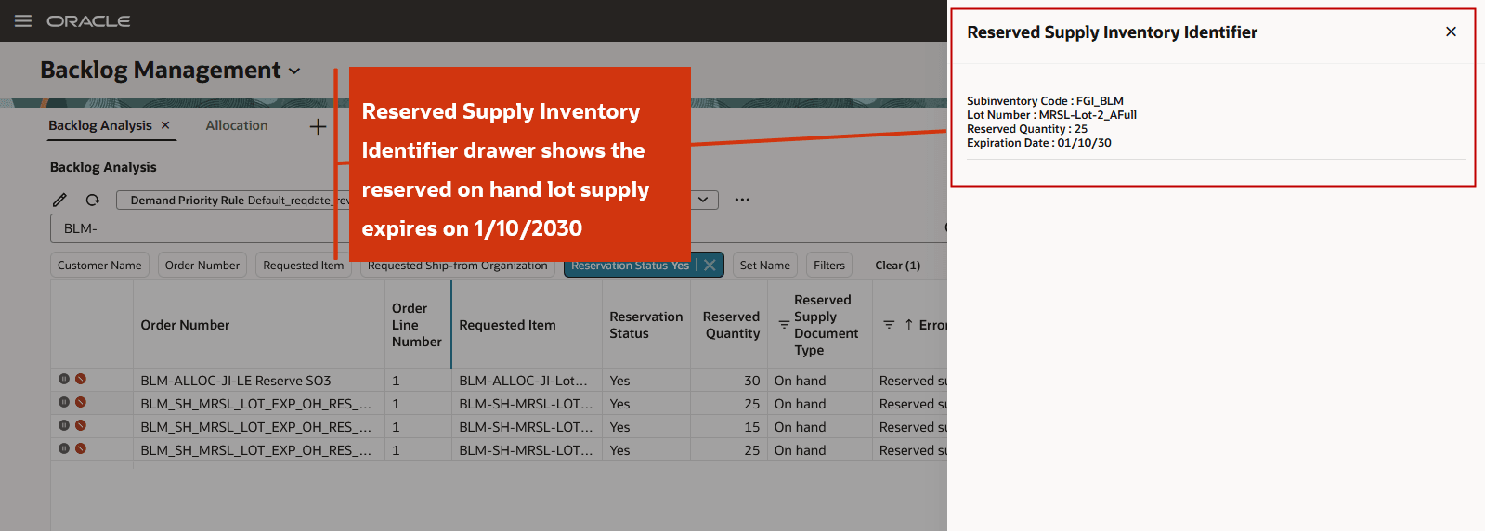Switch to the Backlog Analysis tab
Image resolution: width=1485 pixels, height=531 pixels.
tap(100, 125)
